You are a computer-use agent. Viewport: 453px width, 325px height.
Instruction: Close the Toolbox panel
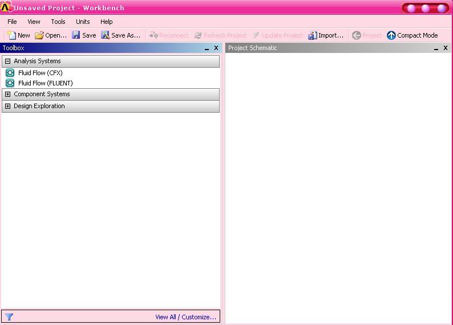point(216,48)
